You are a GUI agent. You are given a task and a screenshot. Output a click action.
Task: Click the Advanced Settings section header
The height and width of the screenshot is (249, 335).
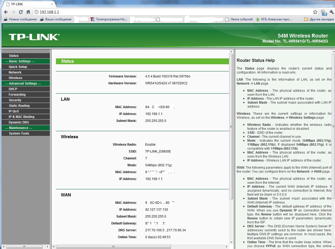(25, 84)
